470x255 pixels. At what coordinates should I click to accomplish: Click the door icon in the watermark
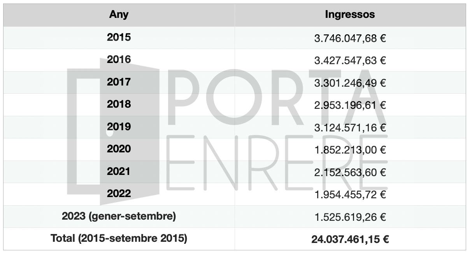tap(113, 131)
